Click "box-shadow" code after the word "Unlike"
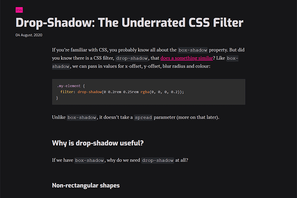The height and width of the screenshot is (198, 297). click(x=82, y=118)
